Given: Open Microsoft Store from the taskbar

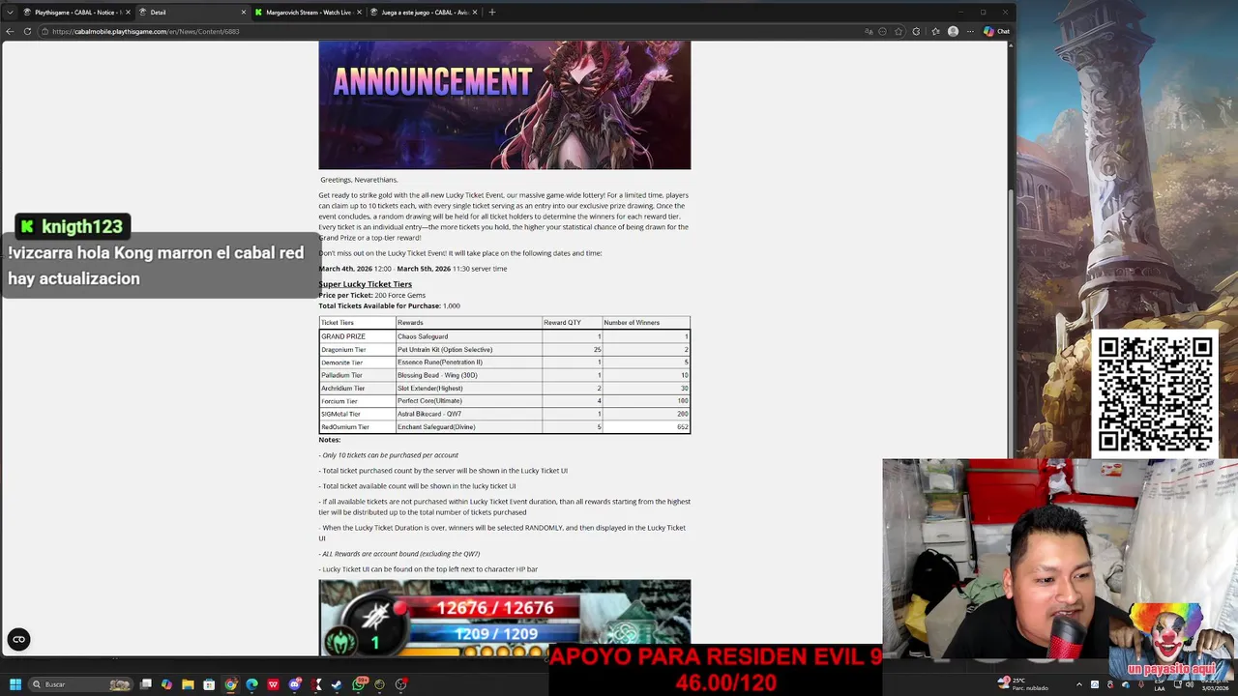Looking at the screenshot, I should click(209, 684).
